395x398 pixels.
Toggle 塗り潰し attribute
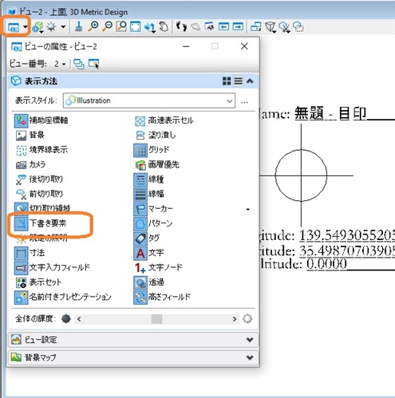point(155,136)
